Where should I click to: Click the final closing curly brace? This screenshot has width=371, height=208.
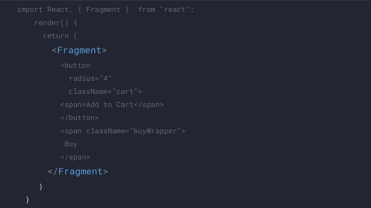pos(28,199)
